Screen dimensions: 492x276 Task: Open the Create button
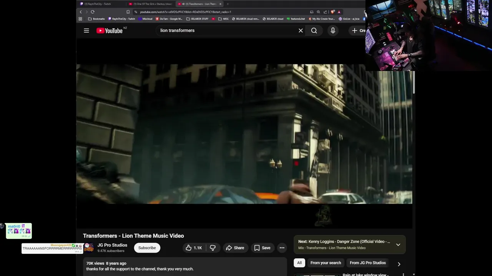click(x=358, y=31)
